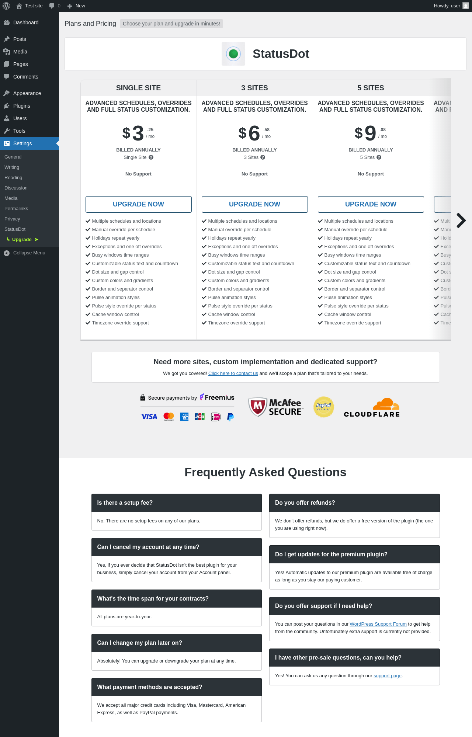The width and height of the screenshot is (472, 737).
Task: Click the JCB card icon
Action: click(x=200, y=417)
